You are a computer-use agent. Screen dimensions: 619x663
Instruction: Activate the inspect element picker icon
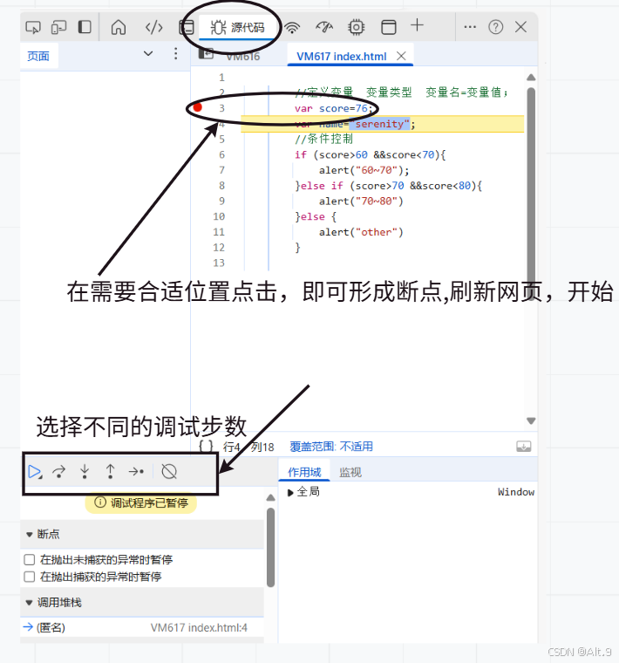(x=33, y=28)
